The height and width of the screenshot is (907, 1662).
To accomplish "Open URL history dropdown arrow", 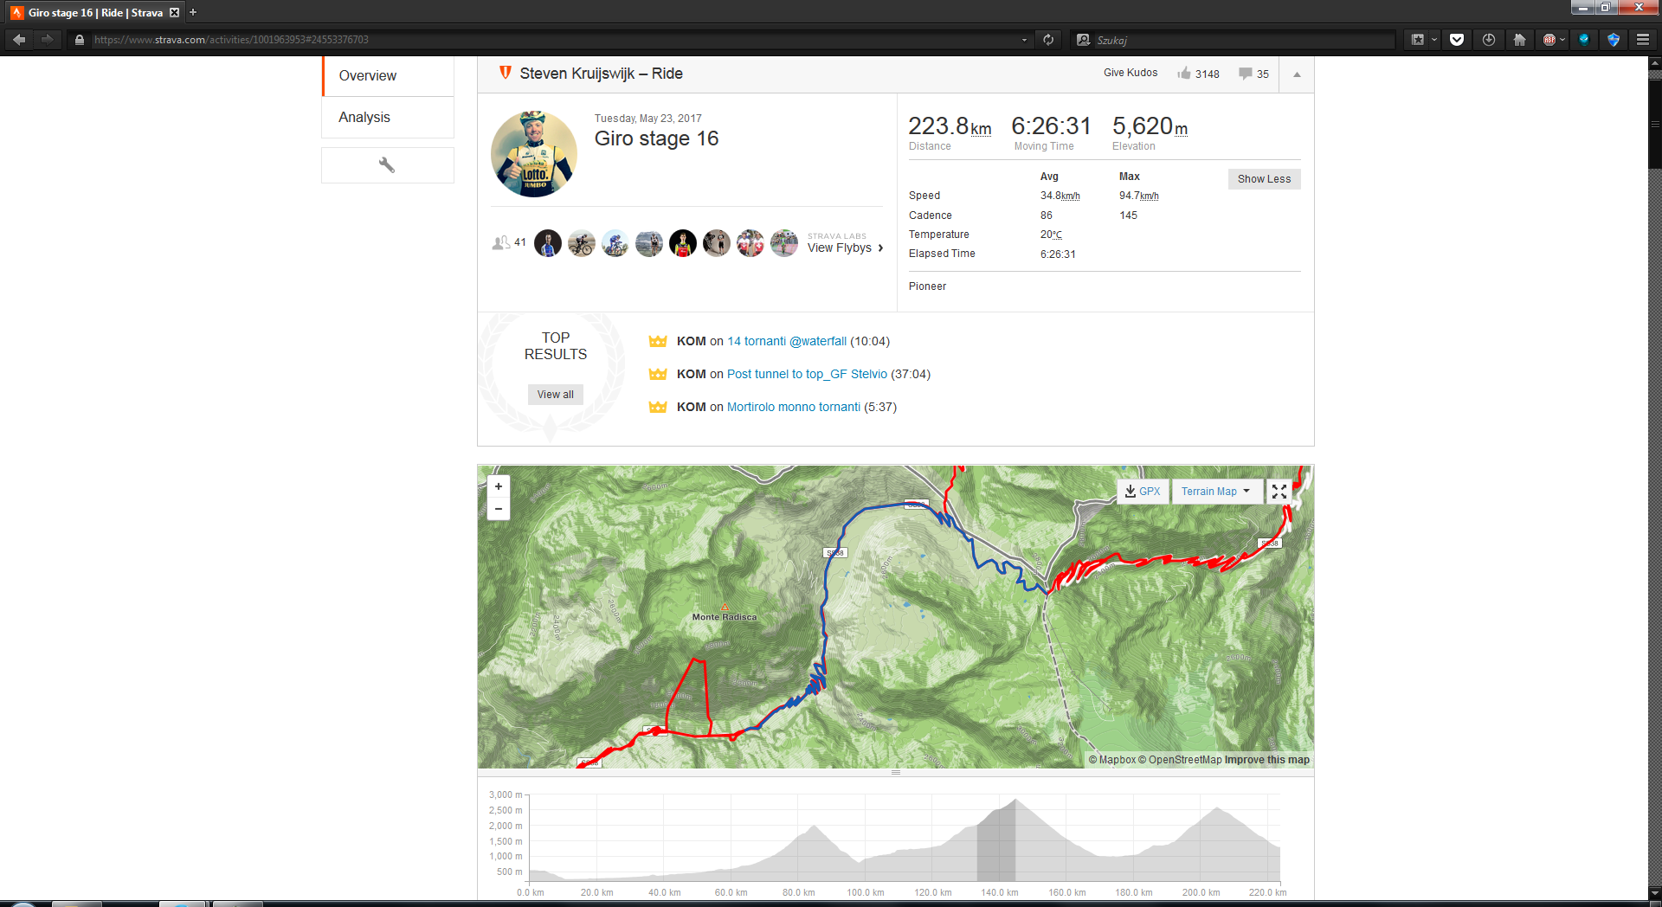I will tap(1024, 40).
